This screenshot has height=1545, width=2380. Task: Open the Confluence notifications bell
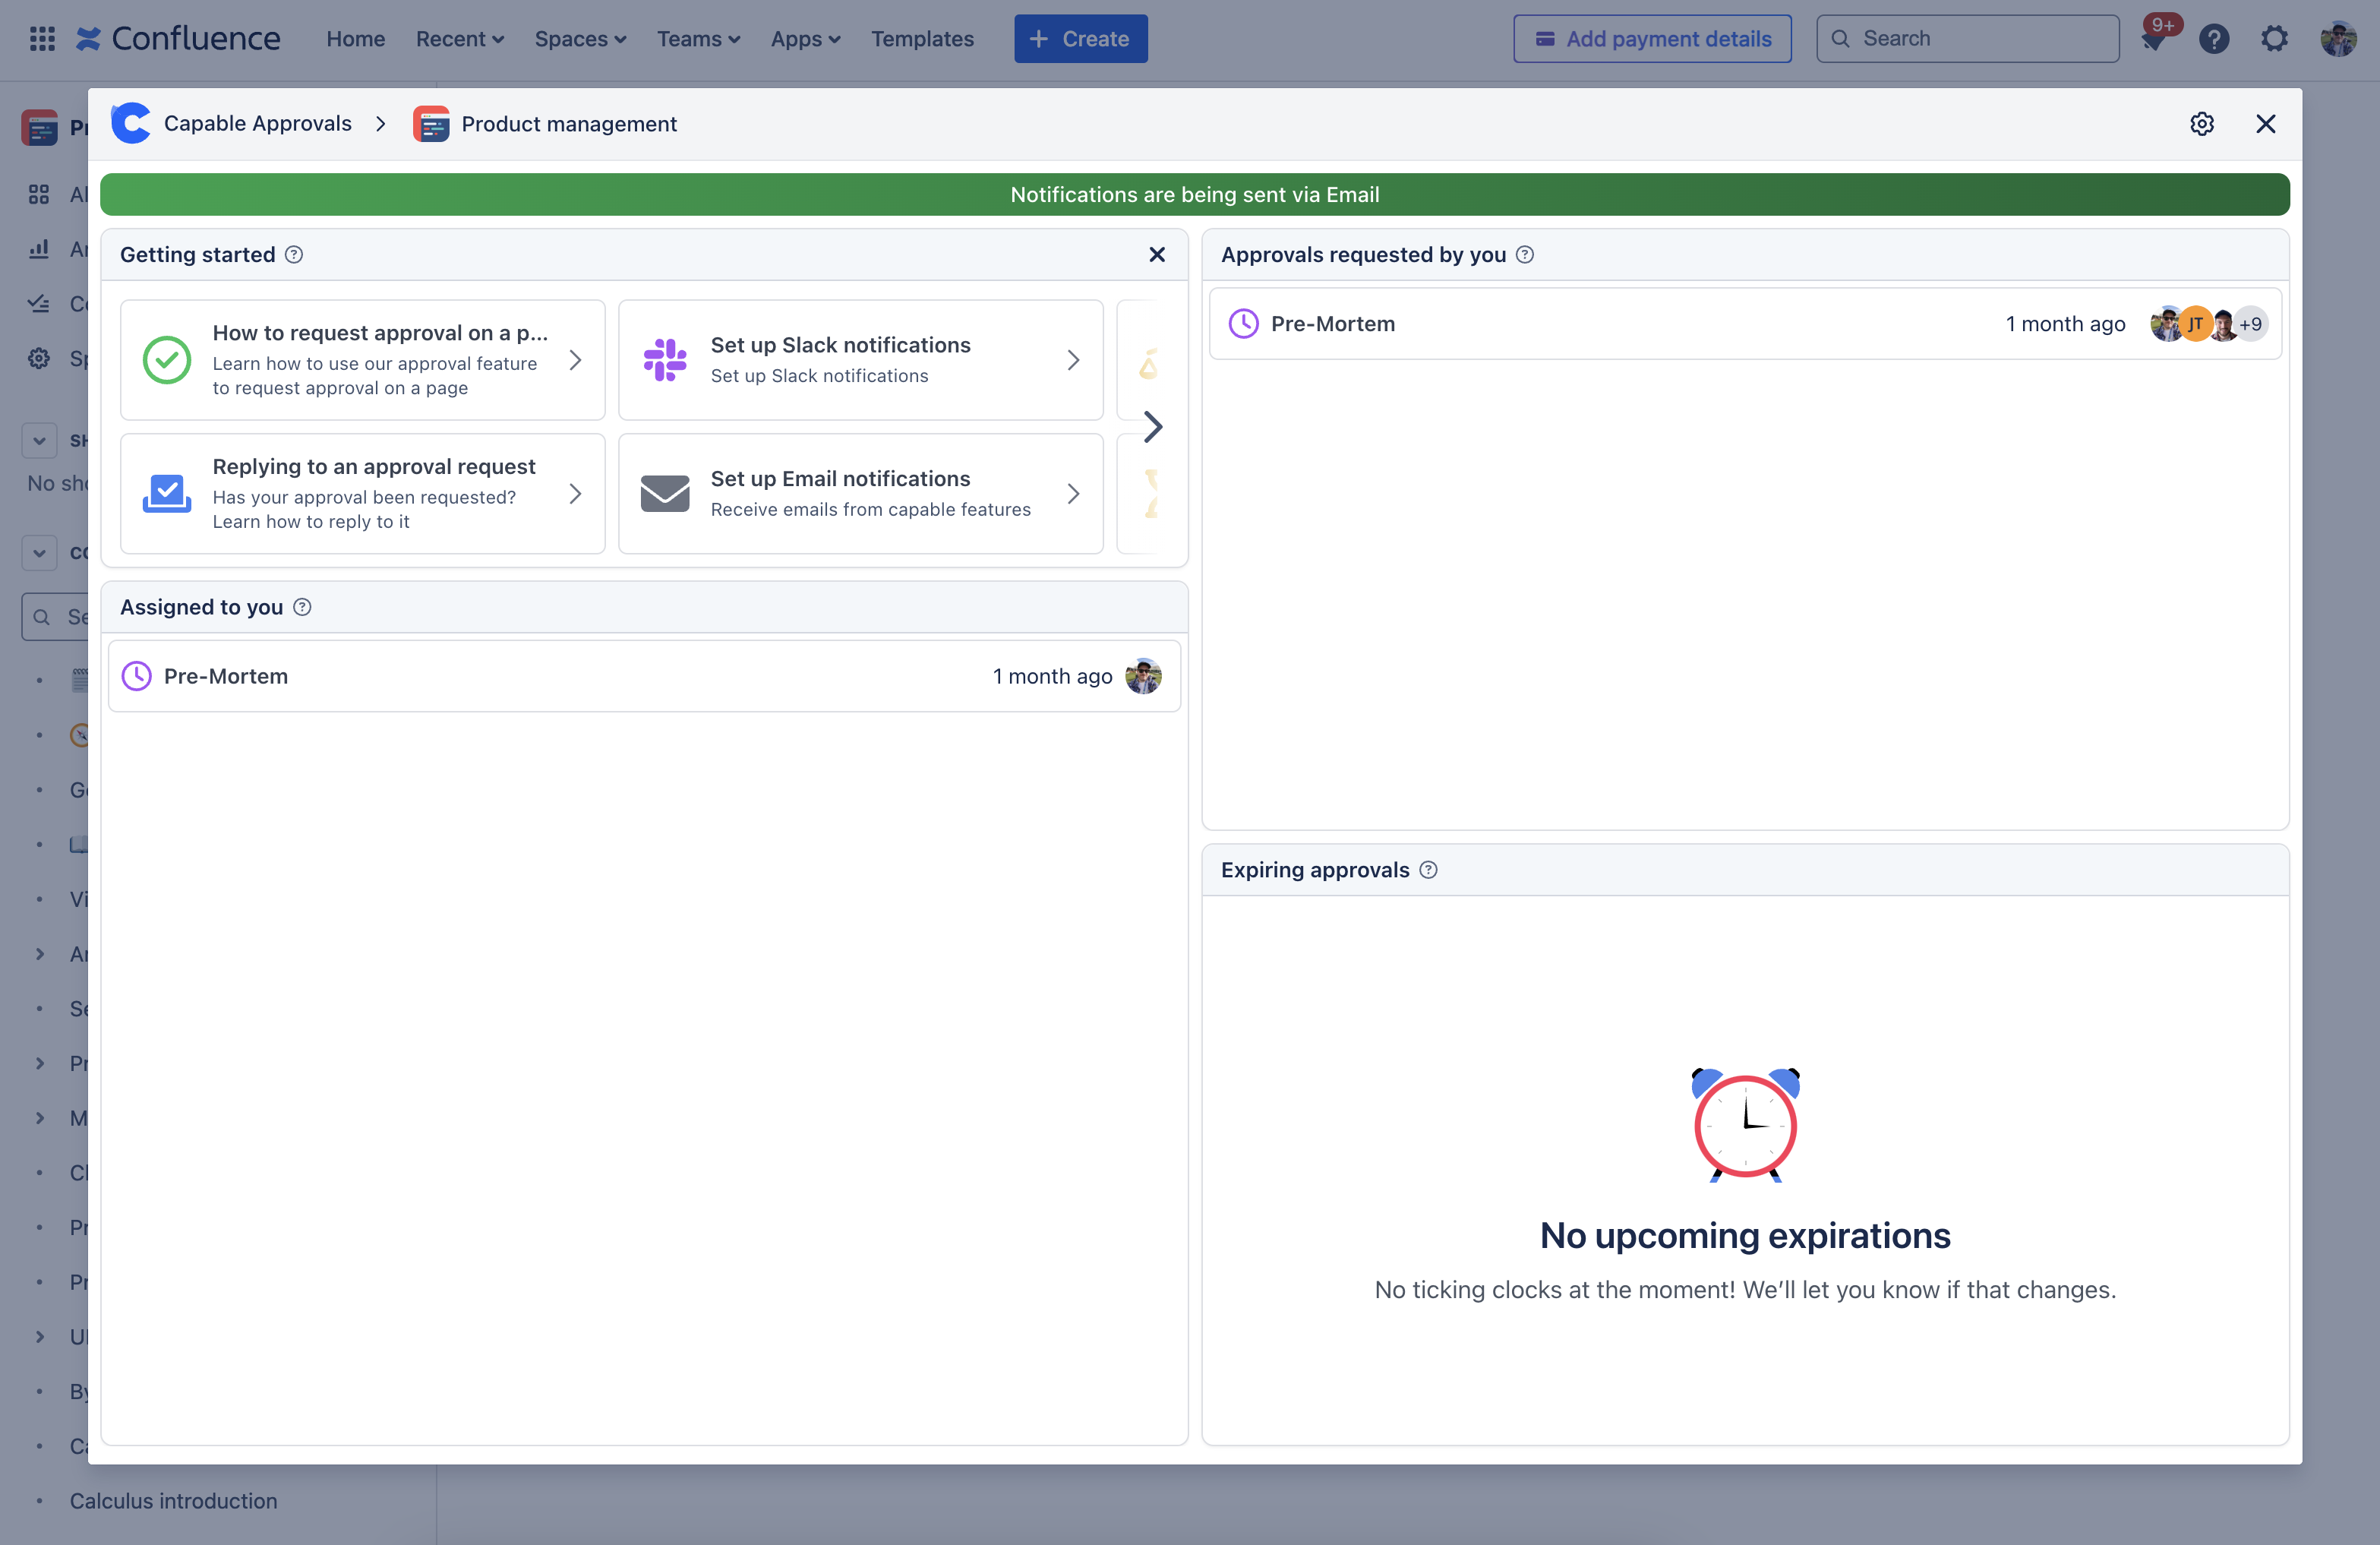point(2153,40)
